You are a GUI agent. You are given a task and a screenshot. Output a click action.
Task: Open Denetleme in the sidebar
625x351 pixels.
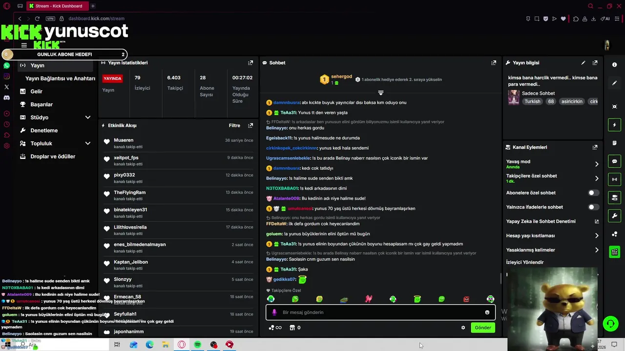44,131
